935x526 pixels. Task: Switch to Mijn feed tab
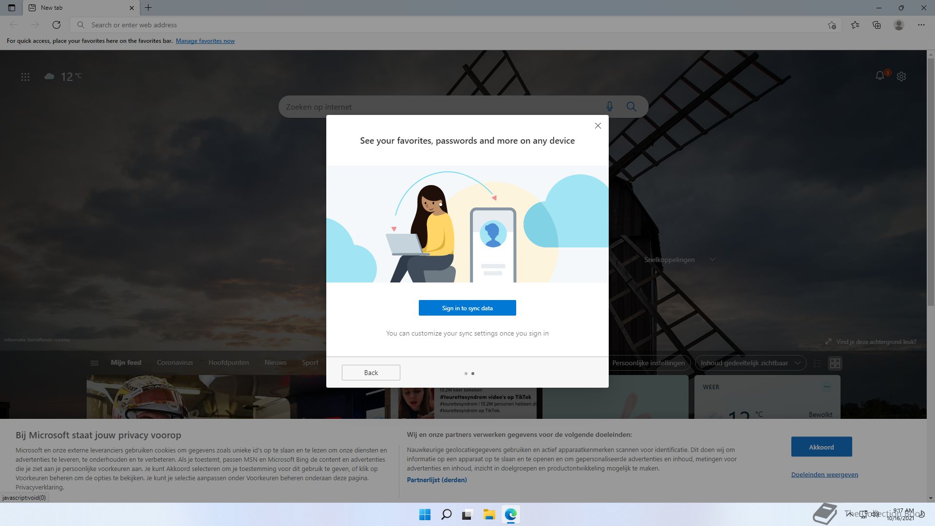[126, 363]
